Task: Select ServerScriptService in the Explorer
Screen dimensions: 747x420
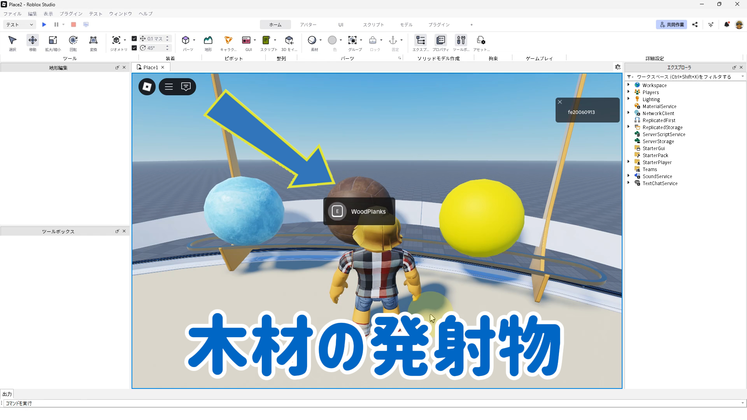Action: point(664,134)
